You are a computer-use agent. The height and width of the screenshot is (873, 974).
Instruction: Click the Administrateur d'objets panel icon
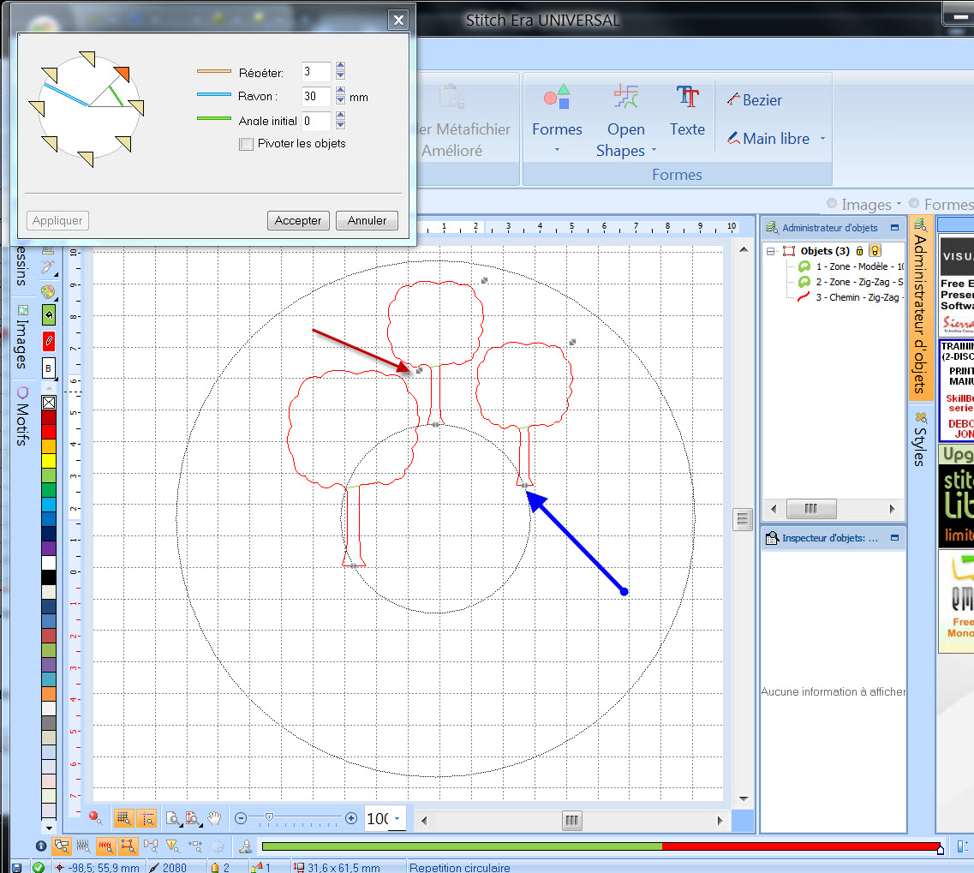[772, 227]
